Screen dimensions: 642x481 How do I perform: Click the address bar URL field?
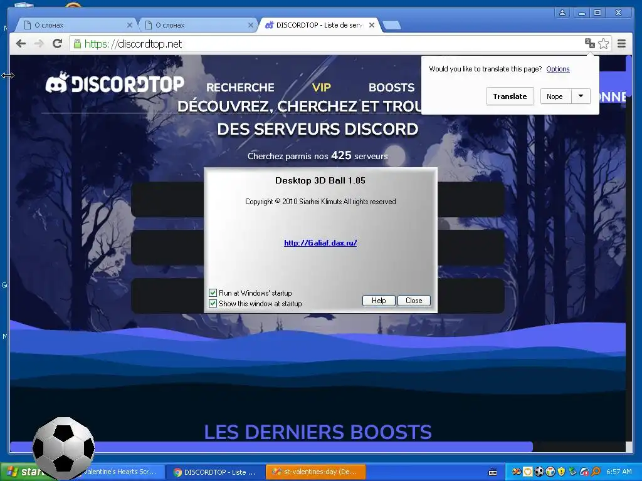pyautogui.click(x=327, y=44)
